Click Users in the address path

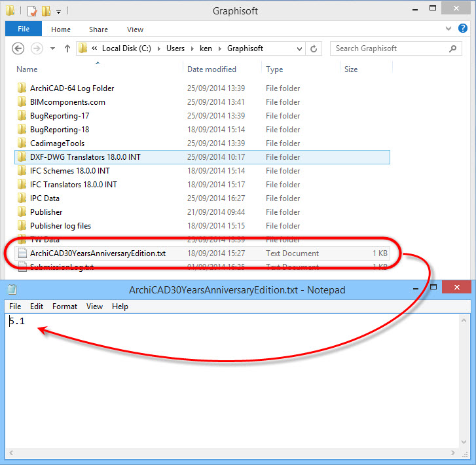point(175,48)
